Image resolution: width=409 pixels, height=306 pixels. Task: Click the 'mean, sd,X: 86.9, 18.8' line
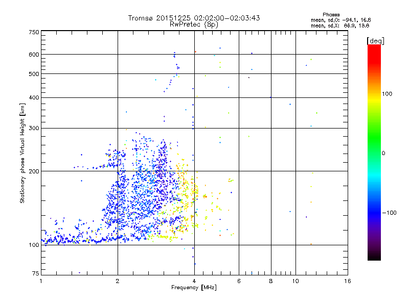[340, 25]
